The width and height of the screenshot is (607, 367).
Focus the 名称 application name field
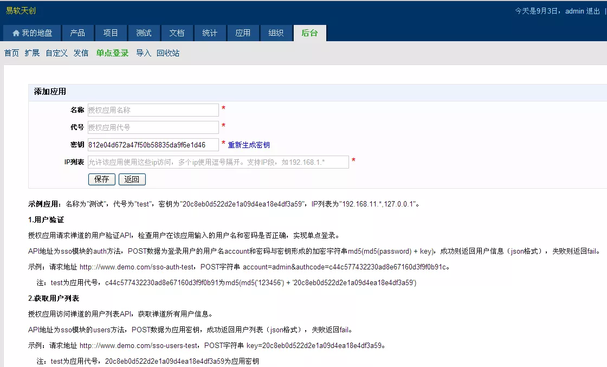tap(153, 110)
